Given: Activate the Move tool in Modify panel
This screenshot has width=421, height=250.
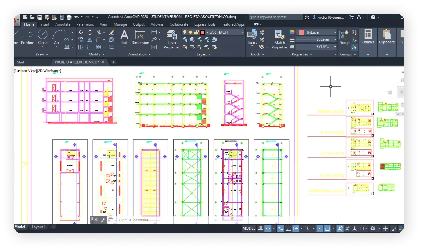Looking at the screenshot, I should (x=81, y=32).
